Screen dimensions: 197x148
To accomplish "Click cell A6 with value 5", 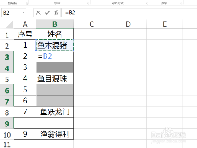I will point(25,90).
